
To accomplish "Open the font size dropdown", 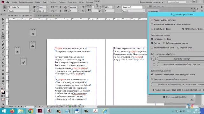I will [47, 7].
